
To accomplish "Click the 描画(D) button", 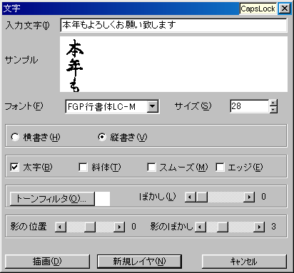I will point(47,262).
